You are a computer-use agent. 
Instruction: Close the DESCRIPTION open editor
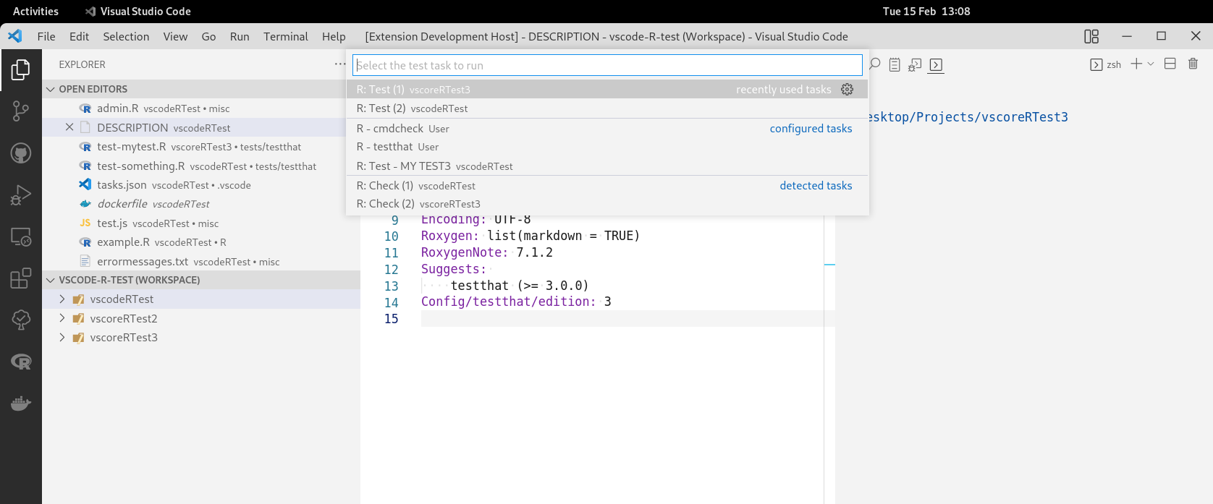tap(69, 127)
